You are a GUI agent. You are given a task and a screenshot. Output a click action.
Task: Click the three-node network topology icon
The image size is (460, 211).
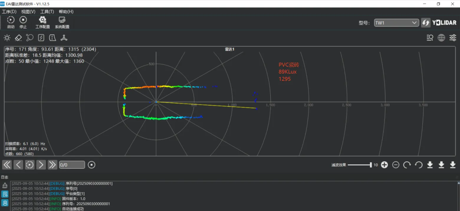64,38
